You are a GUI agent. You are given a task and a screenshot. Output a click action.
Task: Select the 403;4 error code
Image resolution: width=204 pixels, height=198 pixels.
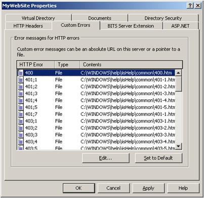pyautogui.click(x=31, y=142)
